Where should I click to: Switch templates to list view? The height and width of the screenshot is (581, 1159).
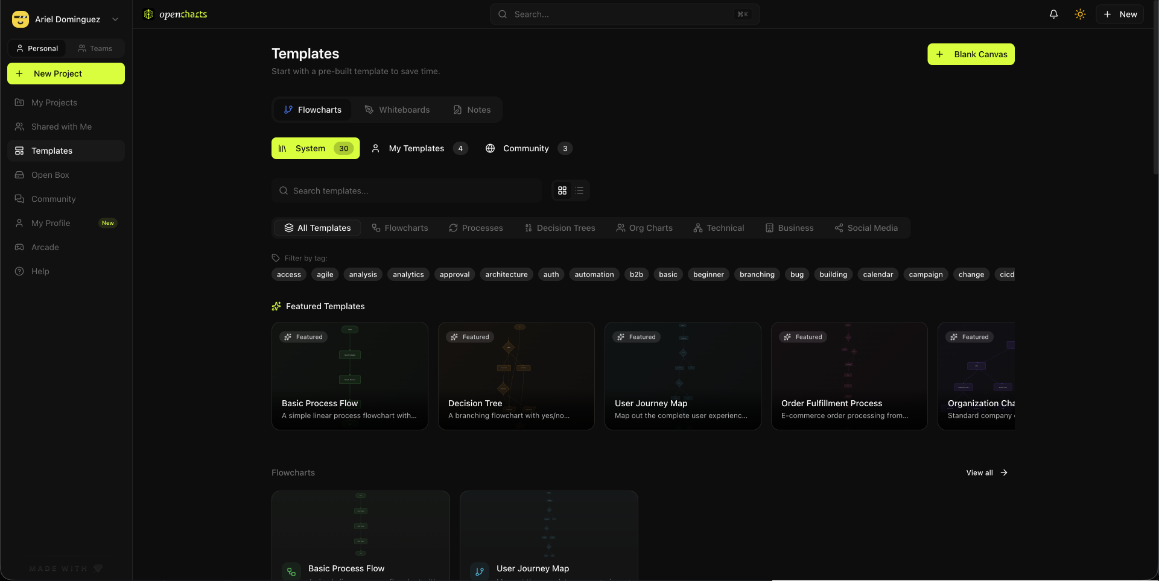pyautogui.click(x=579, y=190)
